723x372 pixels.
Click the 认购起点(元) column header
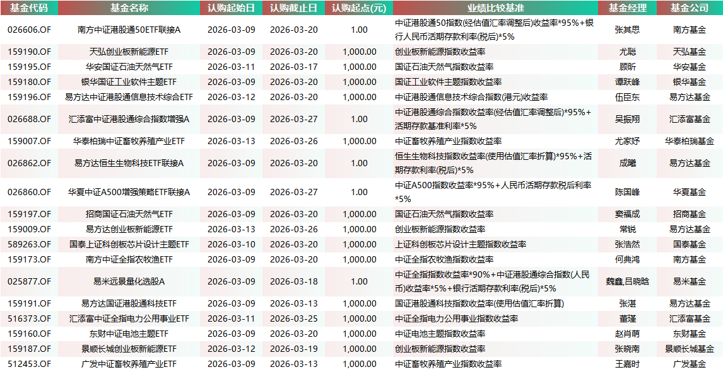356,9
